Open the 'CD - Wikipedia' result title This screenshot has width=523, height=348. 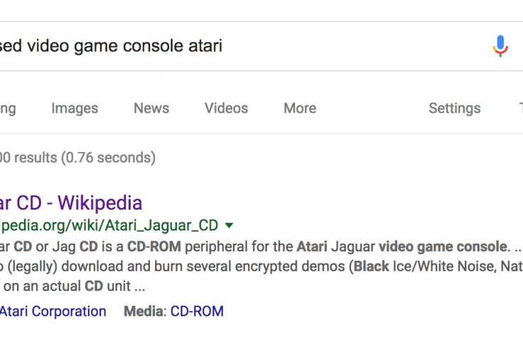(71, 202)
